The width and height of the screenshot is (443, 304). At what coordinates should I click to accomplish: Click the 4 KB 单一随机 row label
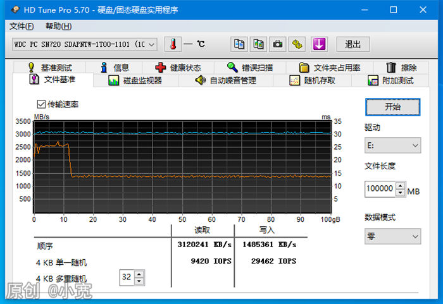61,263
